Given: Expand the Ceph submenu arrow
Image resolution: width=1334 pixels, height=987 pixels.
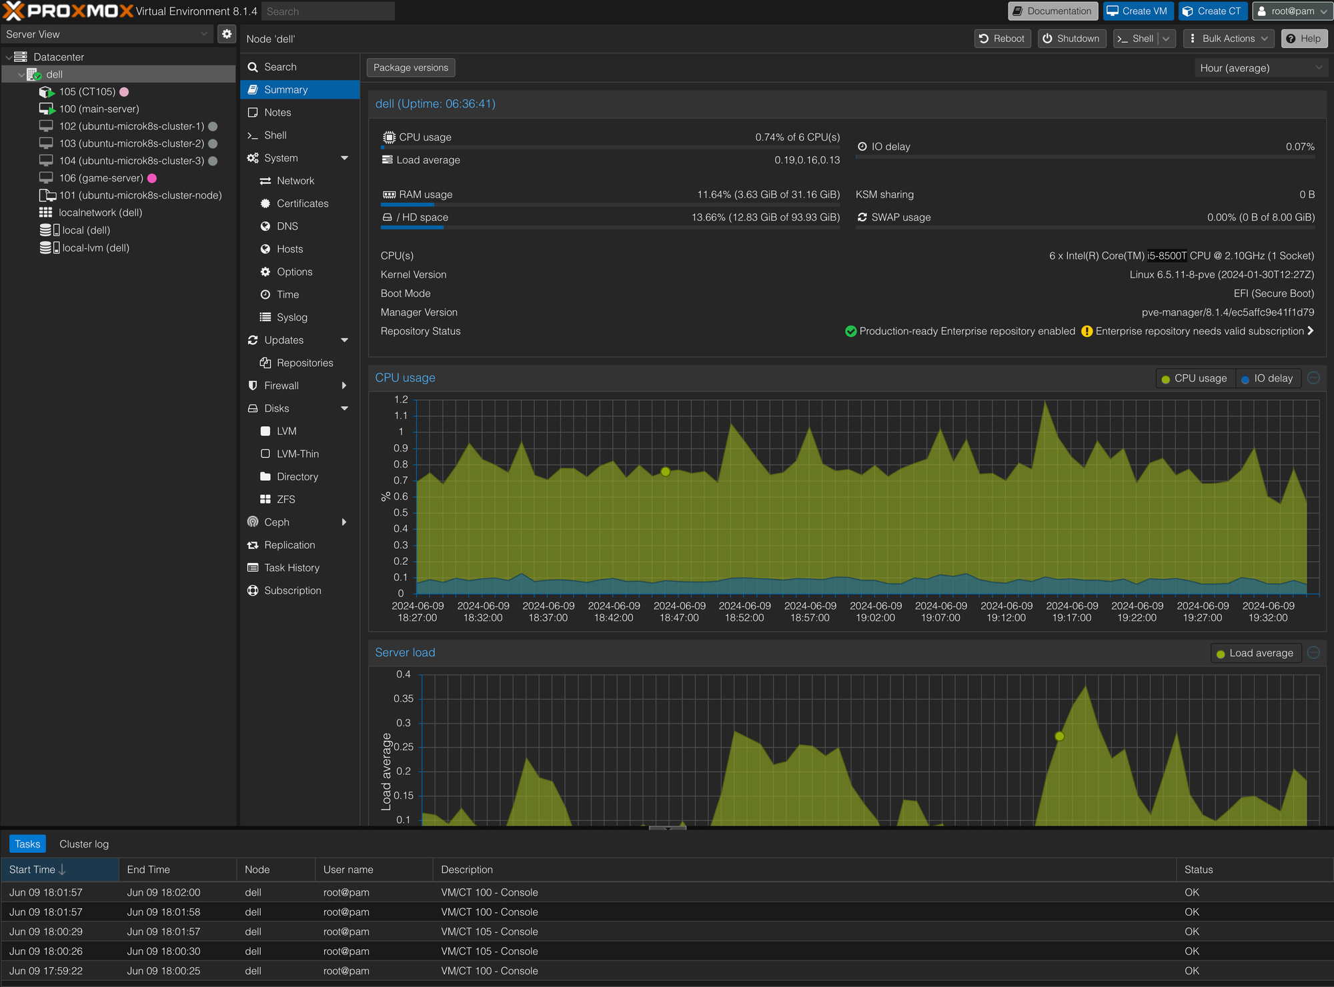Looking at the screenshot, I should [x=344, y=523].
